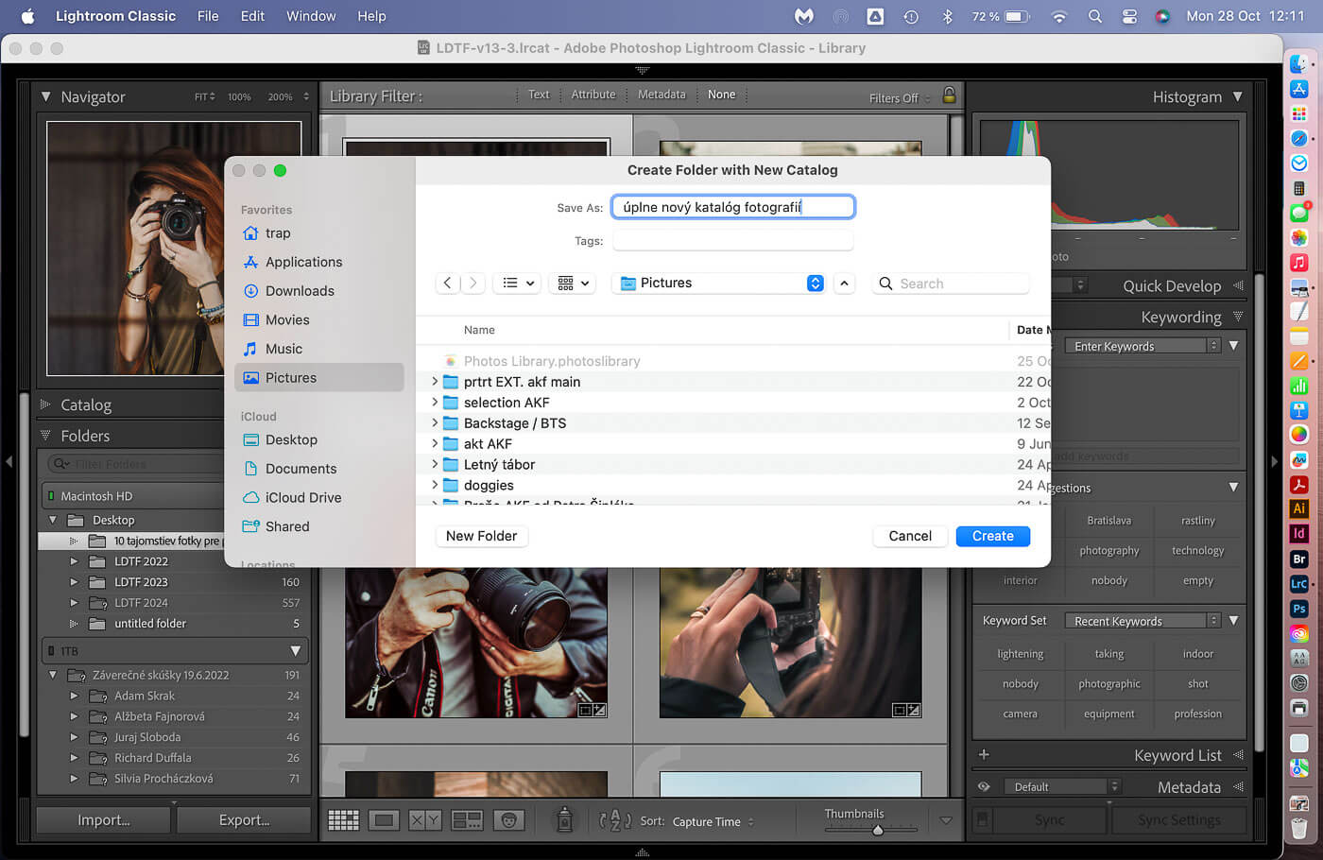Toggle the 1TB volume indicator

(x=50, y=651)
